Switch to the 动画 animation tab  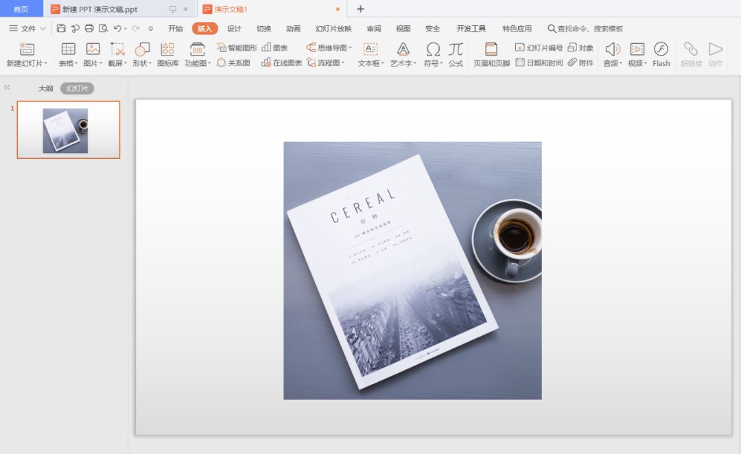293,28
